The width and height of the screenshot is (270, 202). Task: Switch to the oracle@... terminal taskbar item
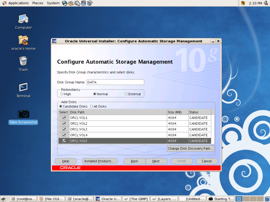click(80, 199)
